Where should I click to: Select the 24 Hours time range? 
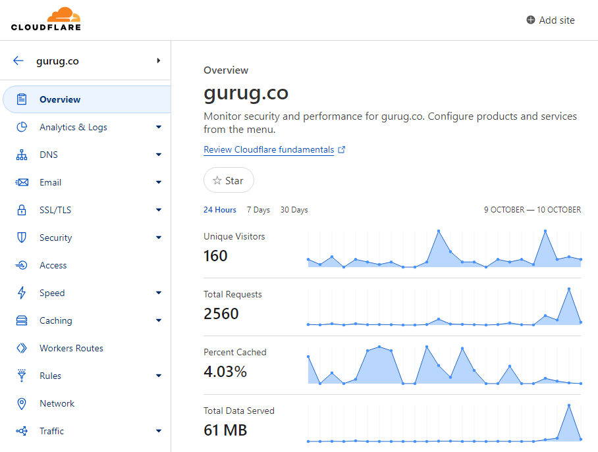tap(220, 210)
